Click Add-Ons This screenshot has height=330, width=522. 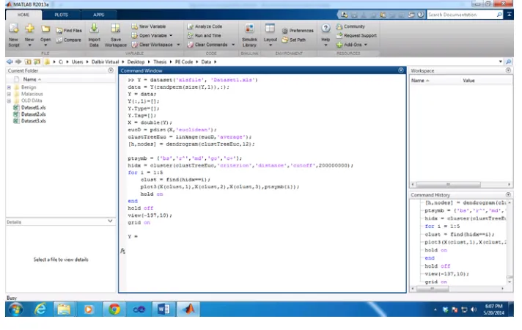tap(349, 44)
